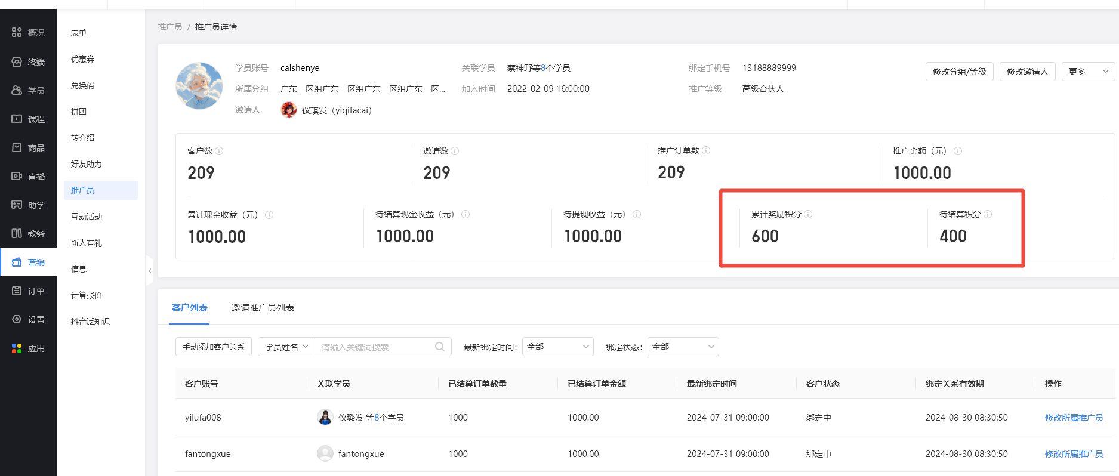Open the 概况 overview icon in sidebar
Screen dimensions: 1119x476
[17, 32]
